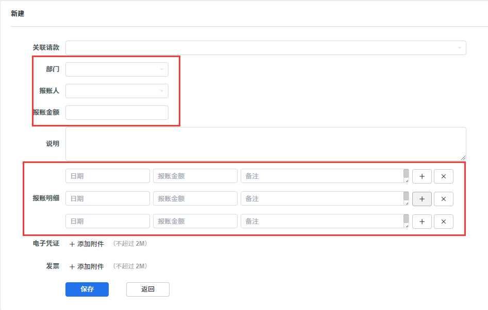
Task: Click the 关联请款 label
Action: point(46,47)
